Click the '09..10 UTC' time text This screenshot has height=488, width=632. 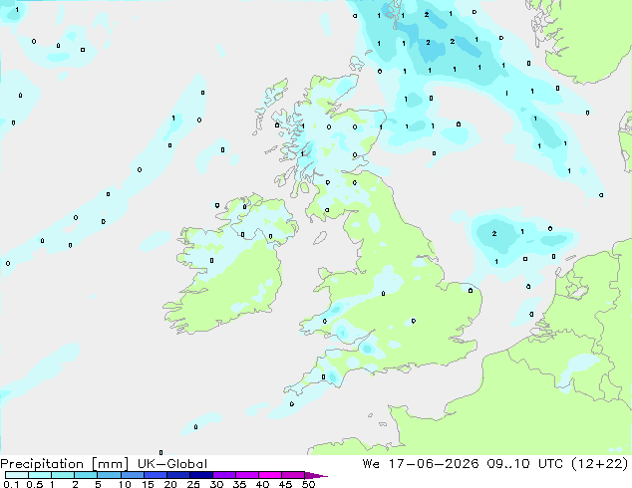point(524,464)
